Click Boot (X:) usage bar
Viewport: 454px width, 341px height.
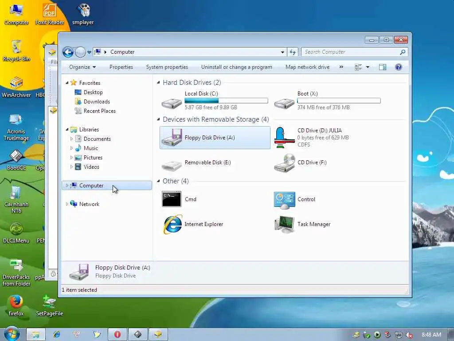[339, 101]
